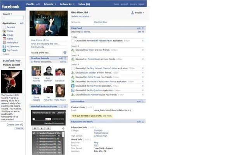This screenshot has height=155, width=233.
Task: Click the Share button under flyer
Action: 19,129
